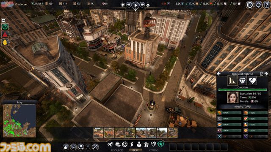The height and width of the screenshot is (152, 271).
Task: Select the crossed hammers upgrade tool
Action: [x=95, y=147]
